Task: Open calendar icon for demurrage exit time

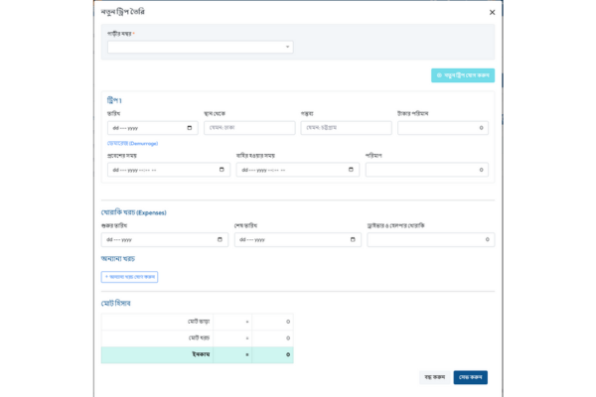Action: [x=352, y=170]
